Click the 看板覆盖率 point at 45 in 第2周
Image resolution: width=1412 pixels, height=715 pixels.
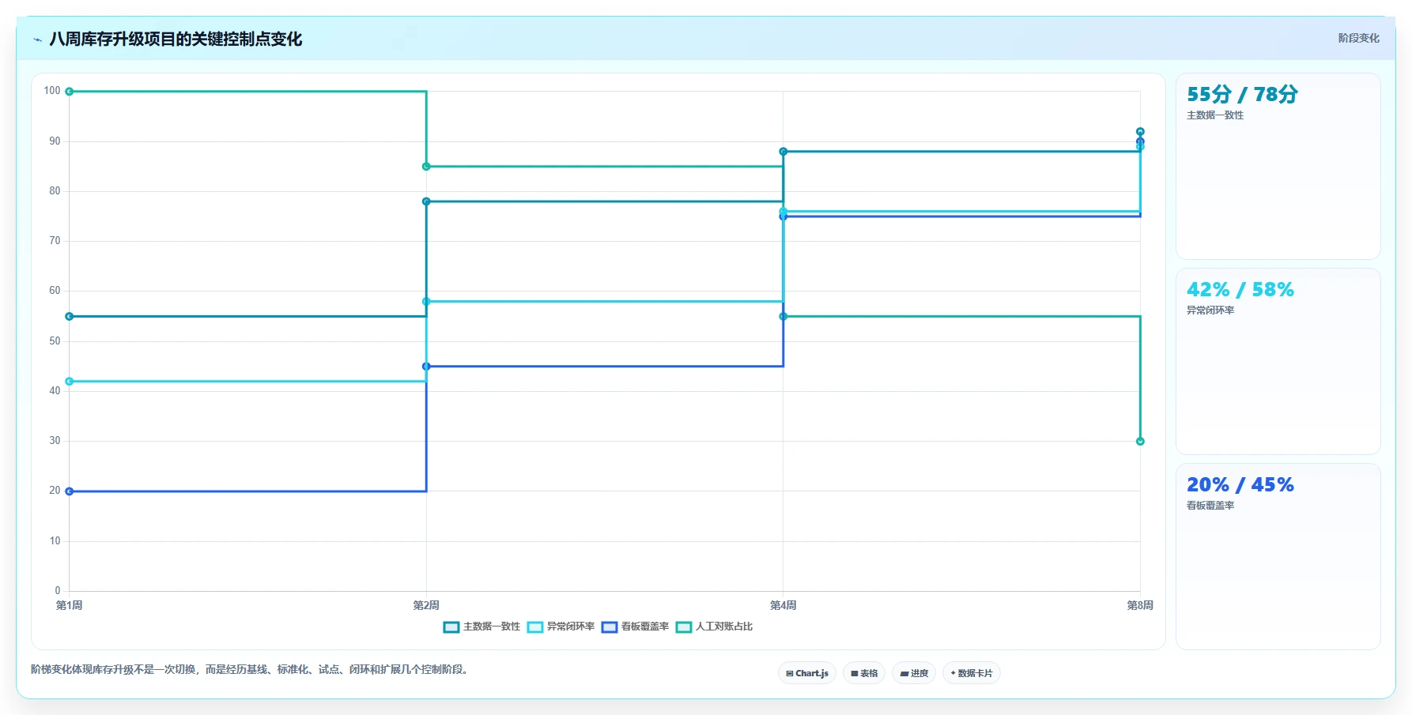coord(426,367)
